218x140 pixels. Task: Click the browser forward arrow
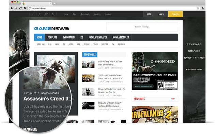pyautogui.click(x=16, y=8)
